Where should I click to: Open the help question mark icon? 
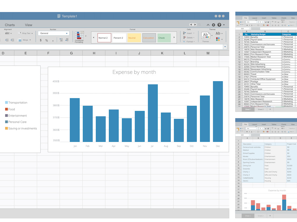click(219, 25)
